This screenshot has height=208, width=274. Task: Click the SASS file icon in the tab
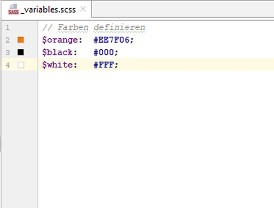tap(13, 9)
